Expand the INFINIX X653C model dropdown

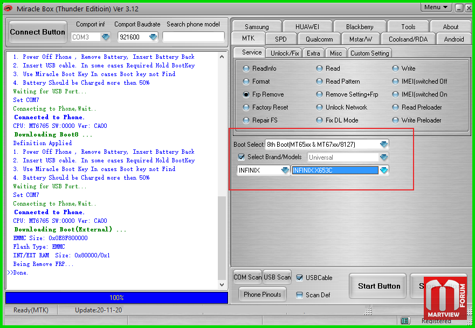coord(384,170)
